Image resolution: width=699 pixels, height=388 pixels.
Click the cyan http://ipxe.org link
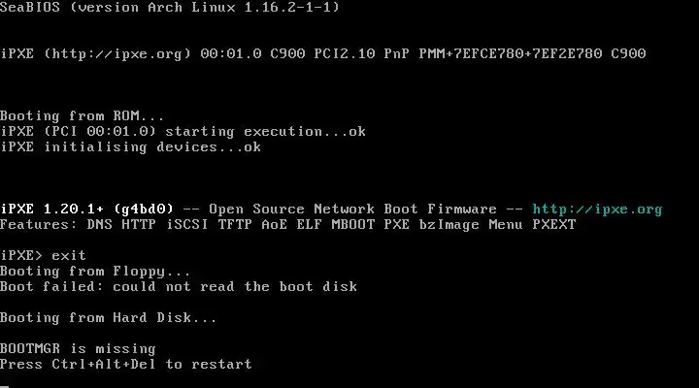pos(597,210)
